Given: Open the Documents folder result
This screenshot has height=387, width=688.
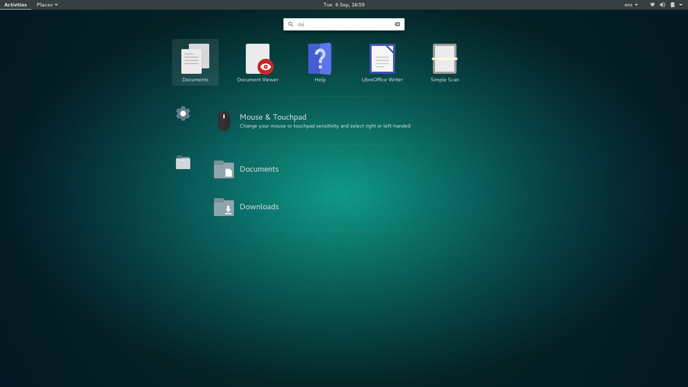Looking at the screenshot, I should (344, 169).
